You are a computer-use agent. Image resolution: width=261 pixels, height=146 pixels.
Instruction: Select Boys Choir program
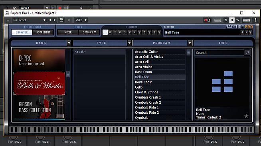pyautogui.click(x=160, y=82)
